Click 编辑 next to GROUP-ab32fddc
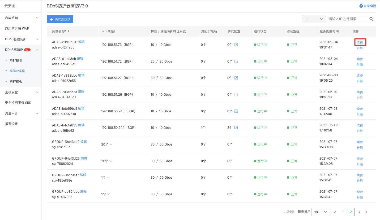 tap(83, 192)
